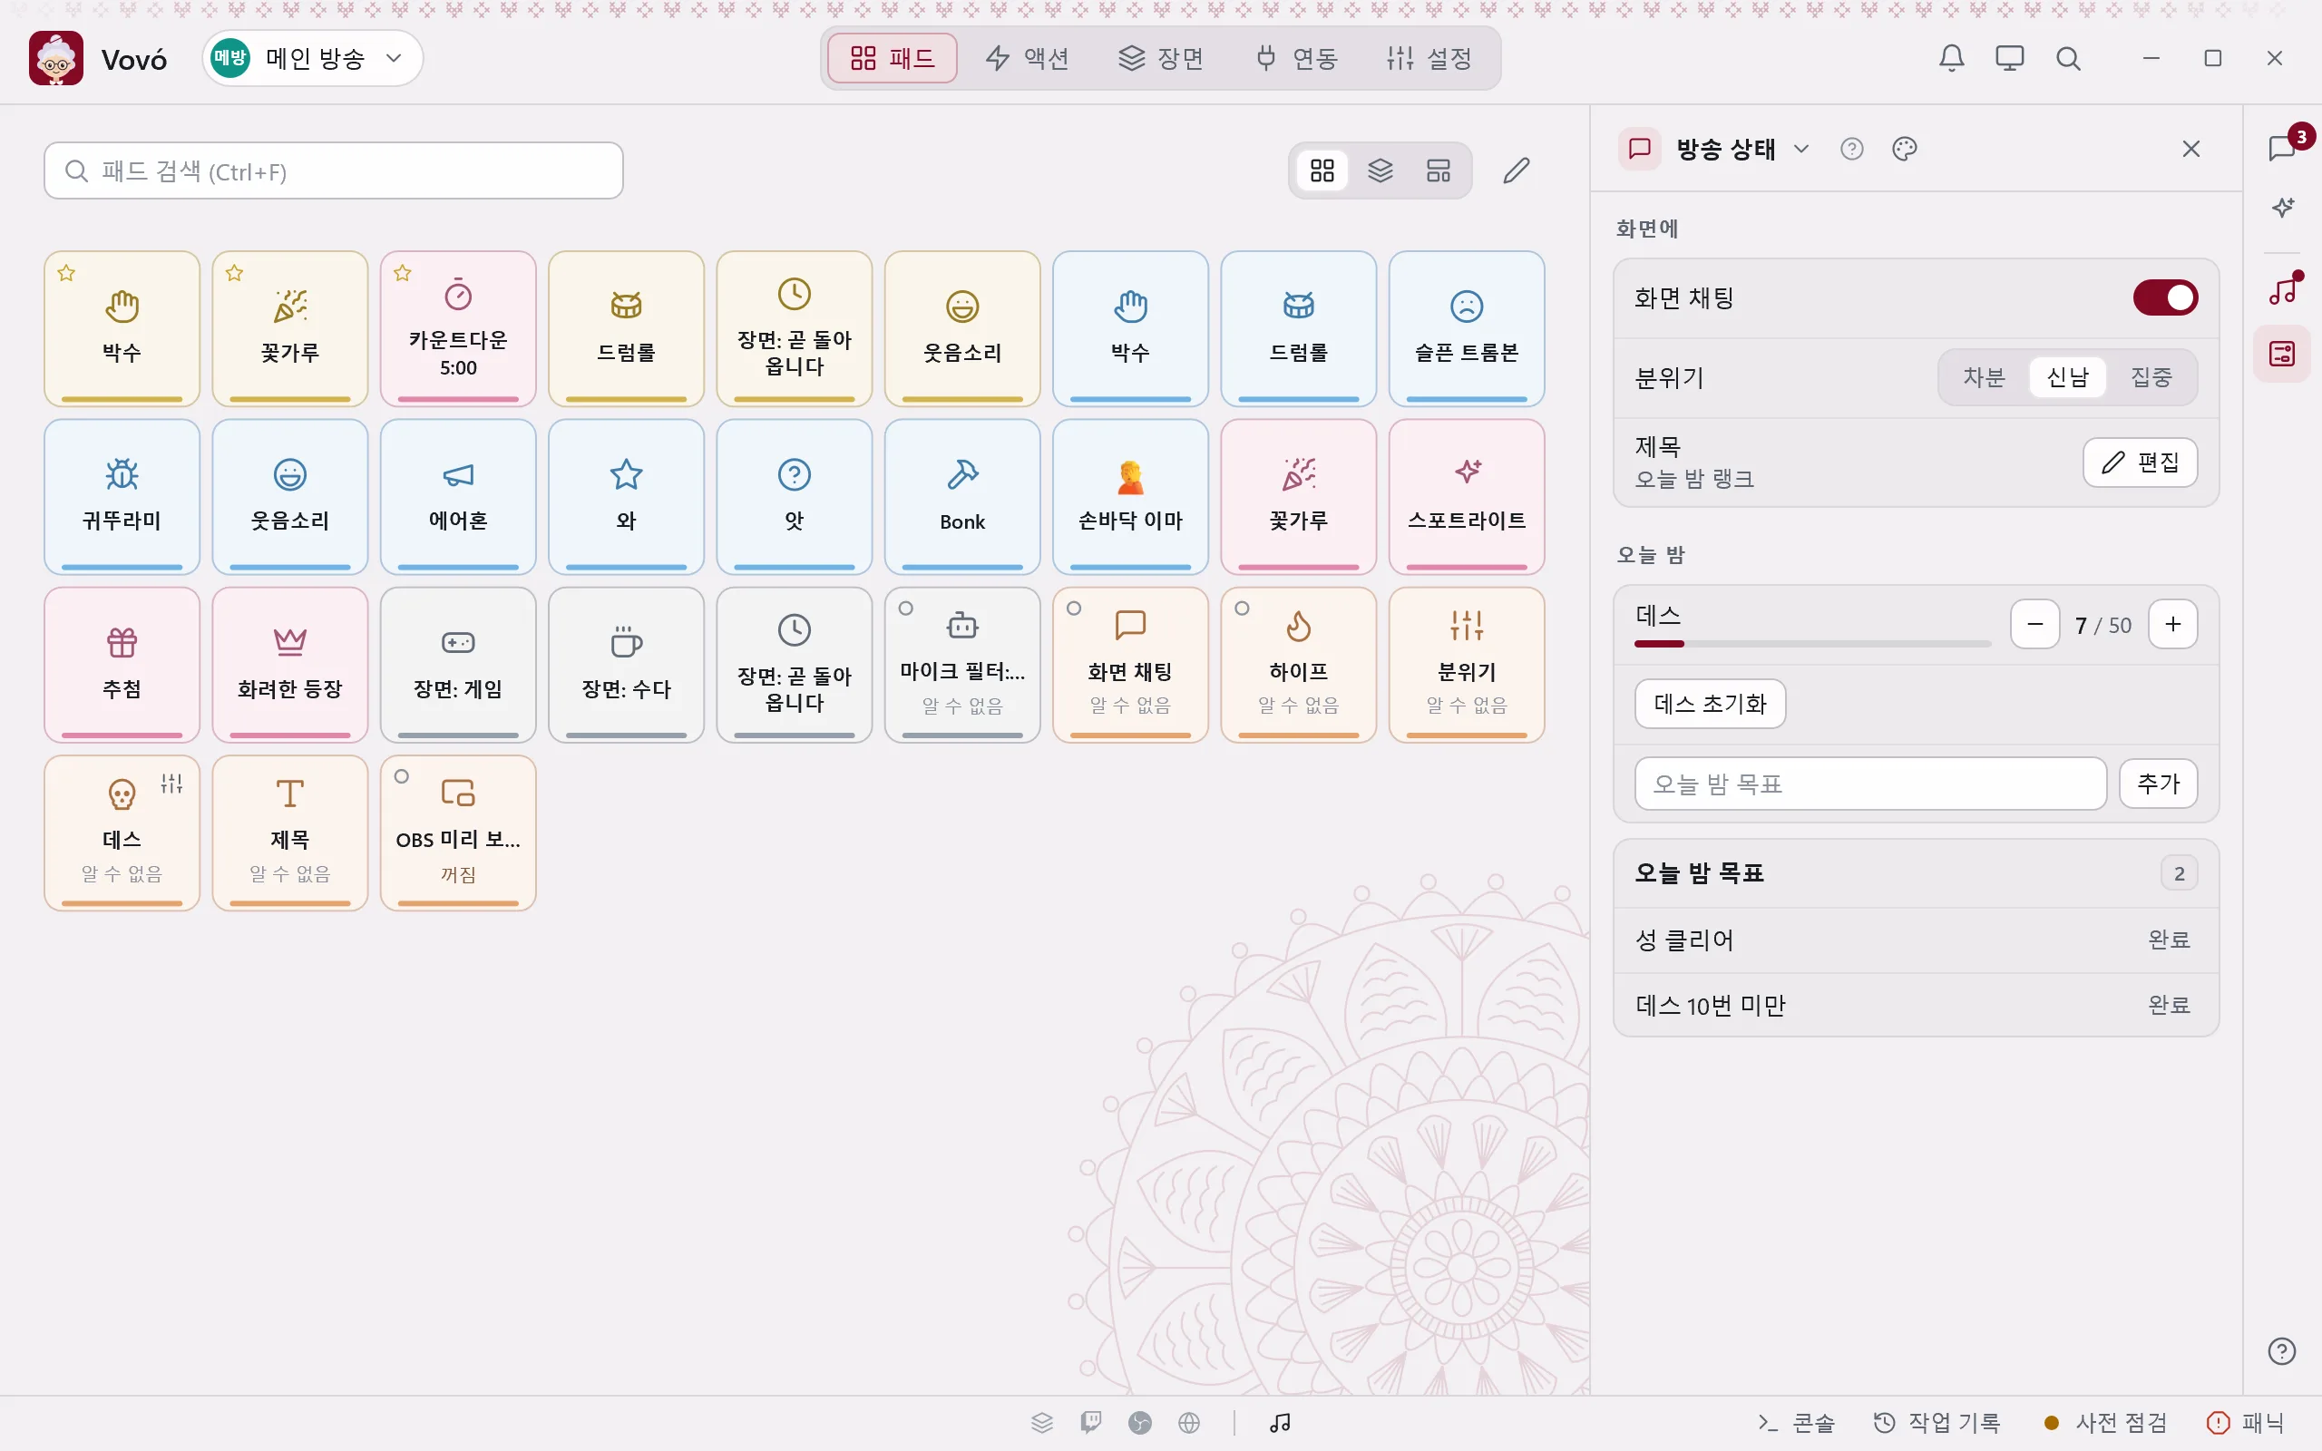Click the 편집 title button

coord(2140,463)
